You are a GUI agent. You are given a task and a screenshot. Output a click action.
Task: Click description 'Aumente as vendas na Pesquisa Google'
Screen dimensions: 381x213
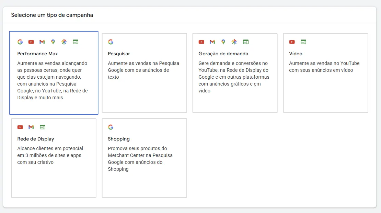pos(143,70)
